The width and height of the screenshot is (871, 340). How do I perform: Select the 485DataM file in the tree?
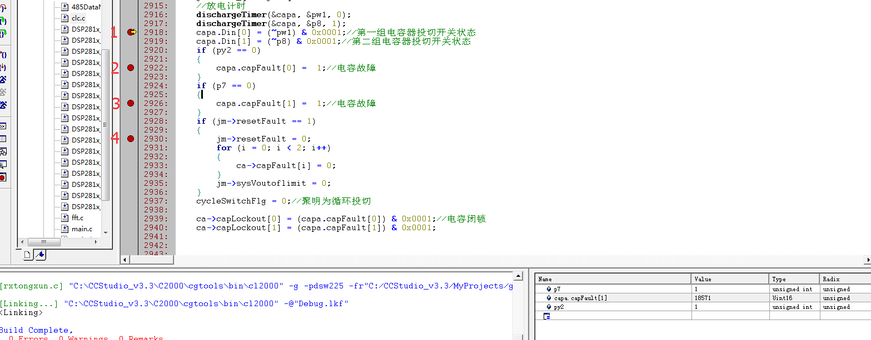coord(86,7)
